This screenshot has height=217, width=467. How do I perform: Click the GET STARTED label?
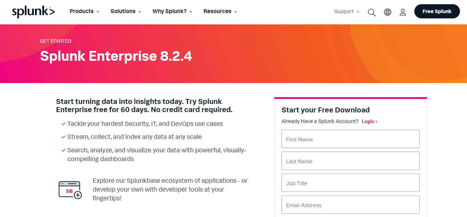[x=55, y=41]
